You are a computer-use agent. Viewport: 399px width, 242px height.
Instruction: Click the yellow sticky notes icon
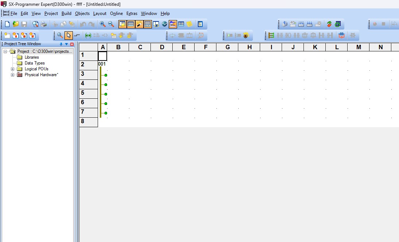(x=189, y=24)
